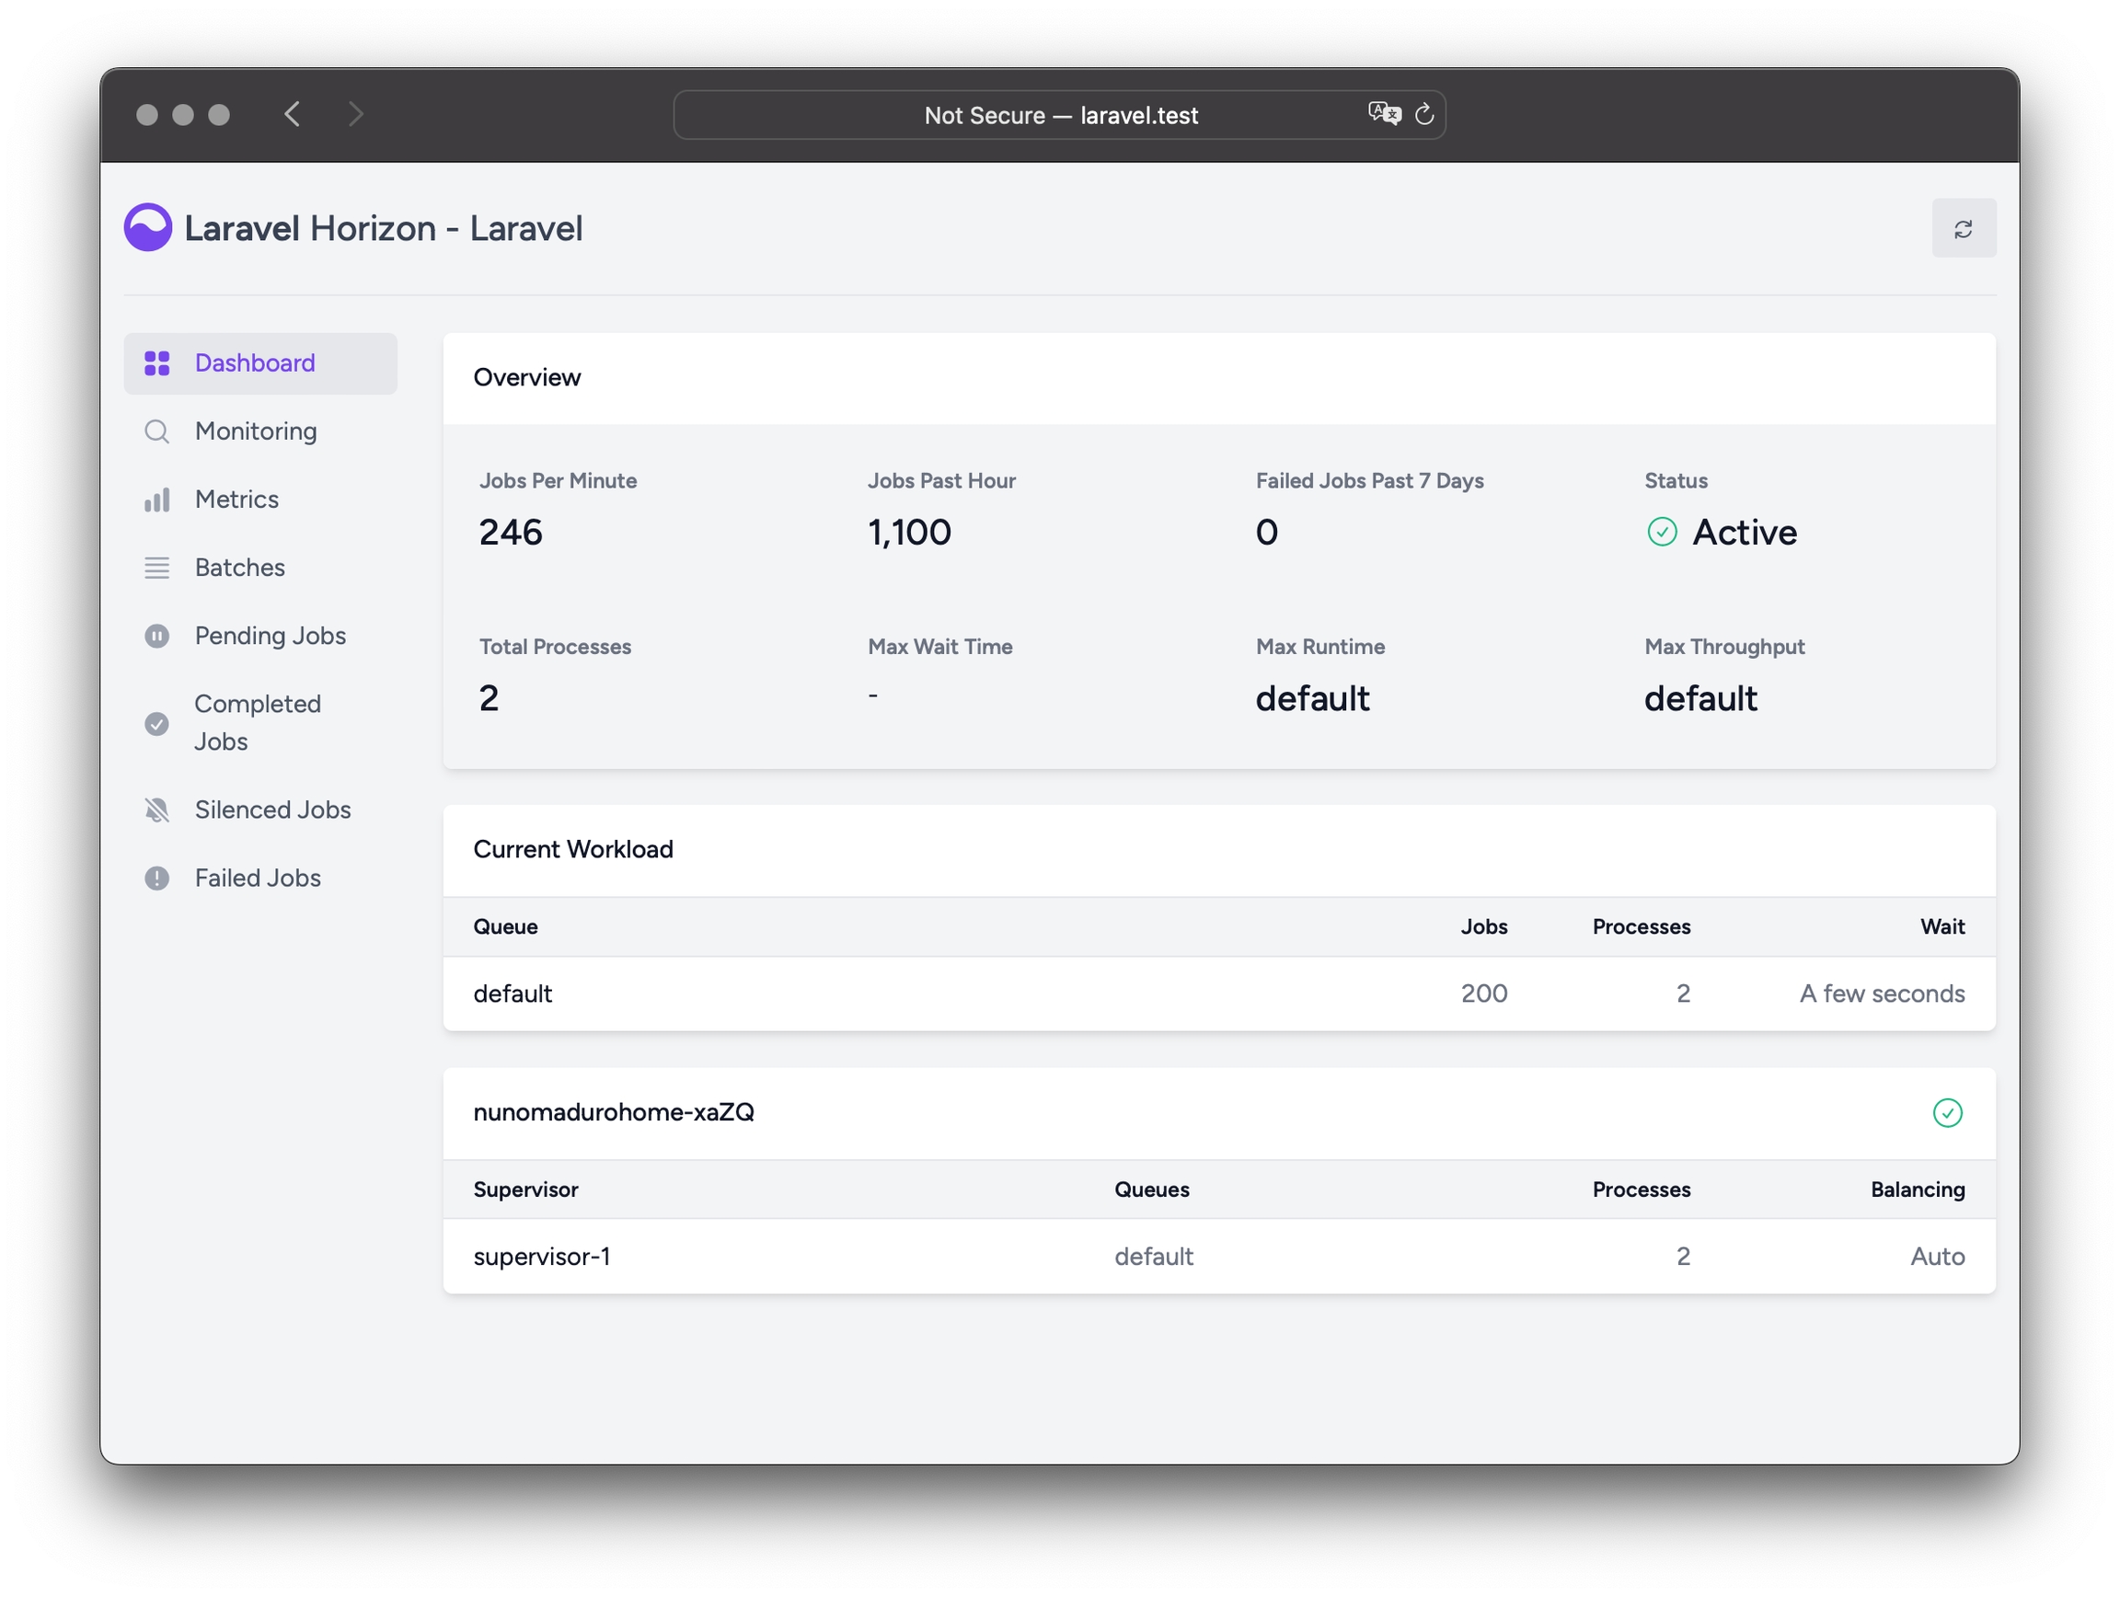The width and height of the screenshot is (2120, 1597).
Task: Click the green Active status check icon
Action: 1662,532
